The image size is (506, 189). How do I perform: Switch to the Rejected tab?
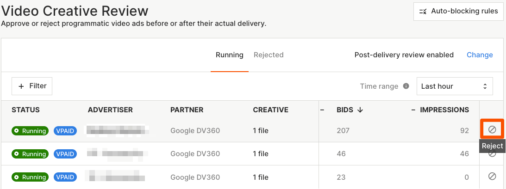click(269, 55)
